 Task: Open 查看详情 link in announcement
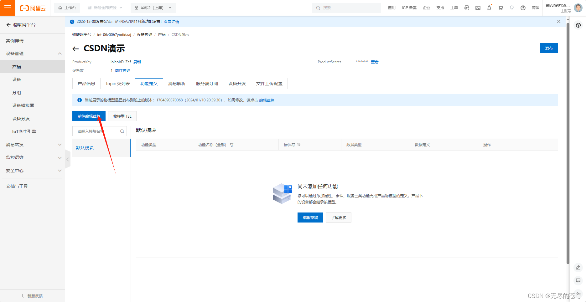click(171, 22)
